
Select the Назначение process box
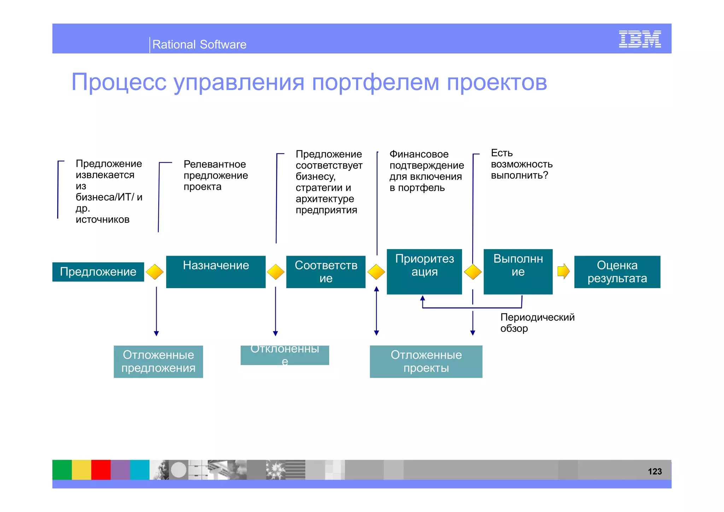[x=216, y=272]
